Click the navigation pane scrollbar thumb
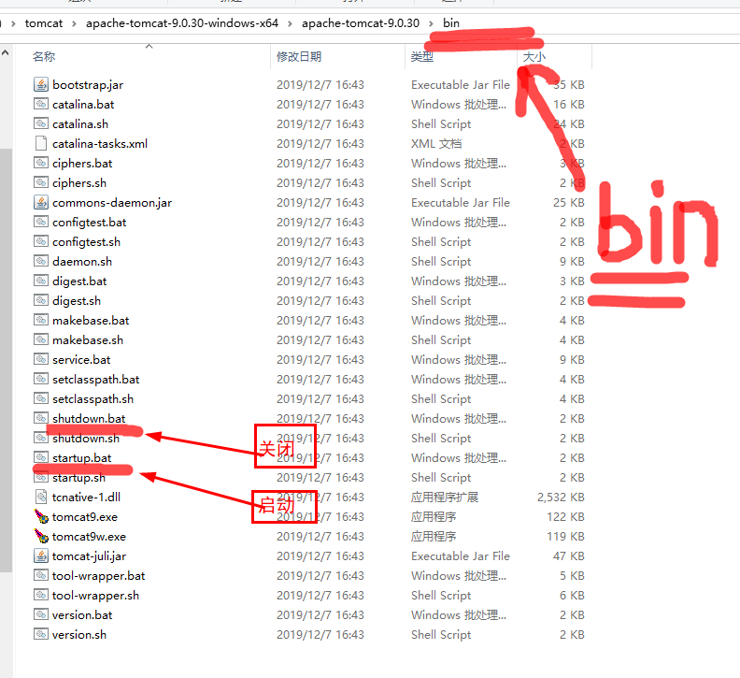 (x=6, y=360)
